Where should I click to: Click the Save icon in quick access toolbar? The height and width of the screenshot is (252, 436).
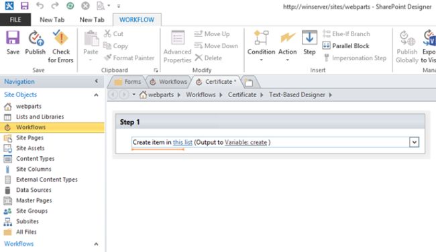[x=25, y=5]
